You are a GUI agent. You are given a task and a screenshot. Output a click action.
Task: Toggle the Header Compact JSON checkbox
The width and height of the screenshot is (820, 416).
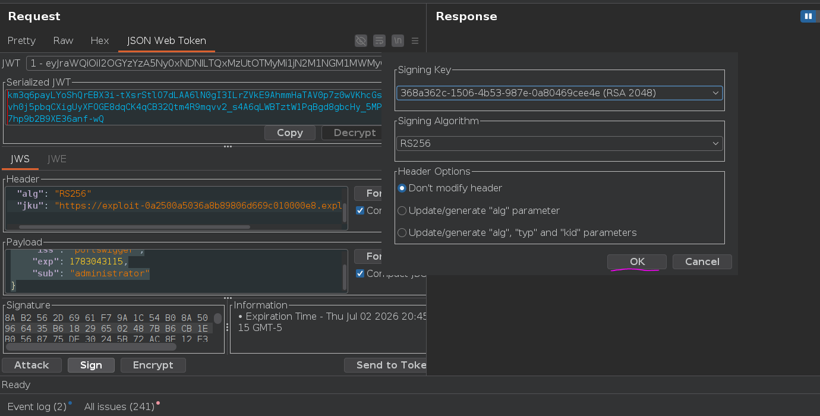[x=360, y=210]
